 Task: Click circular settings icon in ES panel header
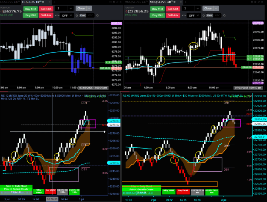click(x=114, y=2)
